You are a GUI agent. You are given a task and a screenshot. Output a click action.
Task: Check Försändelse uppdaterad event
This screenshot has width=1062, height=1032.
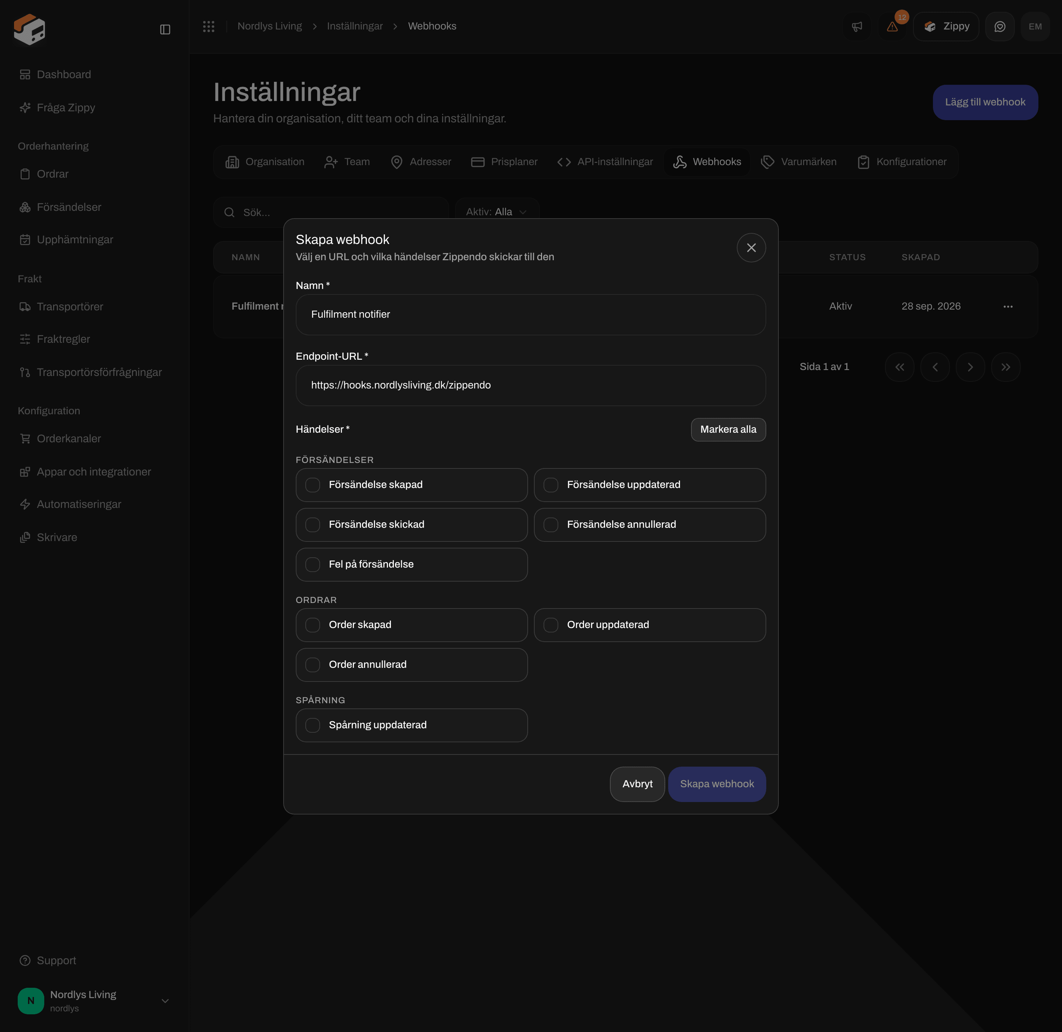[650, 485]
